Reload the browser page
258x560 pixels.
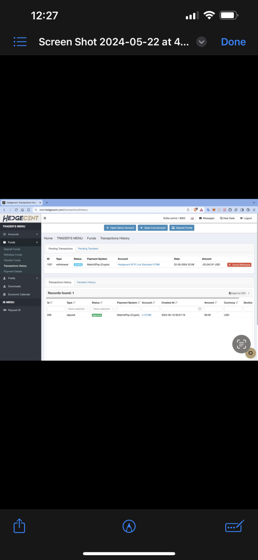(x=16, y=209)
